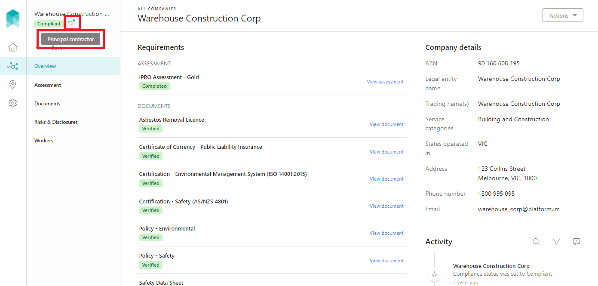Click Verified badge under Policy - Safety
598x286 pixels.
click(x=151, y=265)
